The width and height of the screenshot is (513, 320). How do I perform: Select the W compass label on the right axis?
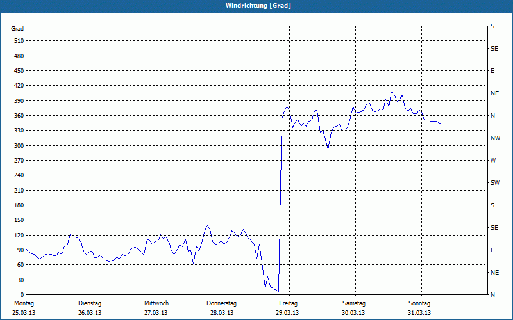point(493,161)
